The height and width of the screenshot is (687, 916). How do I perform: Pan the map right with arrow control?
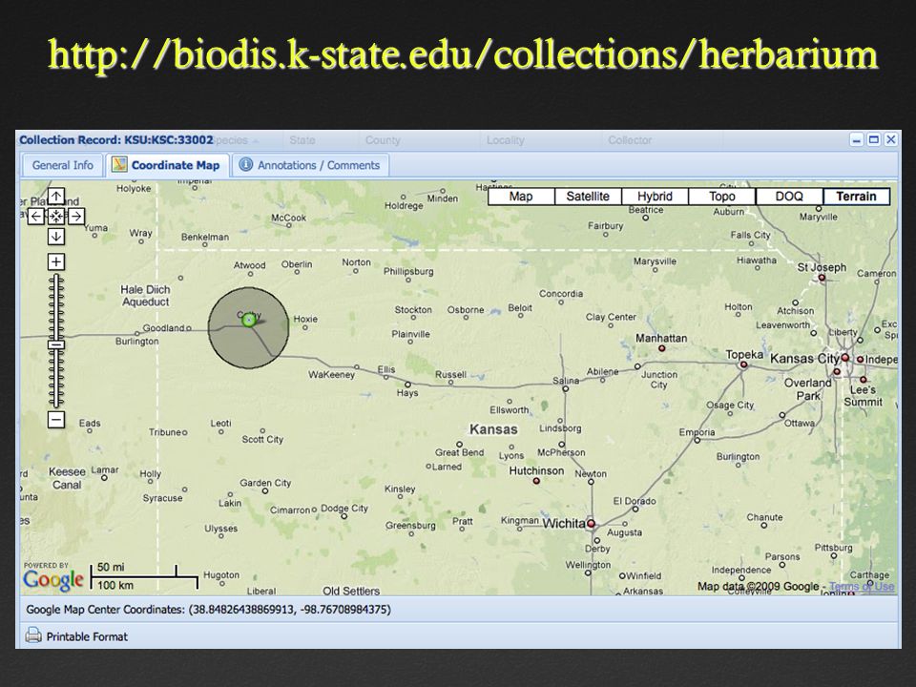(76, 217)
